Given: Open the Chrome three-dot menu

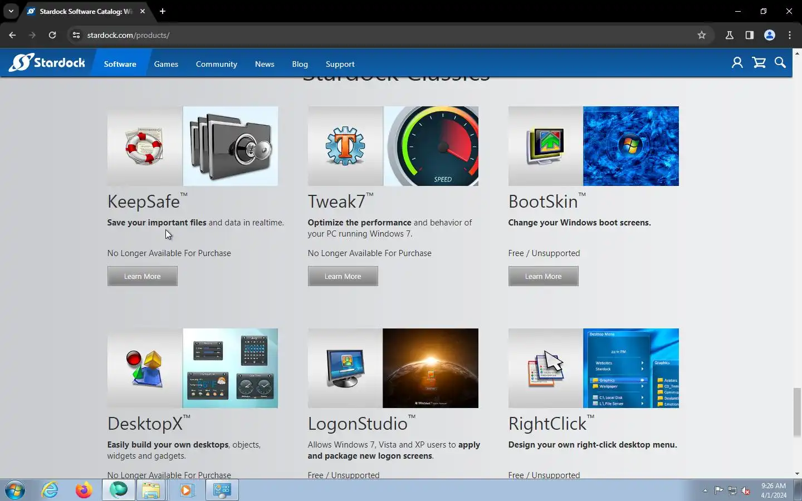Looking at the screenshot, I should (x=790, y=35).
